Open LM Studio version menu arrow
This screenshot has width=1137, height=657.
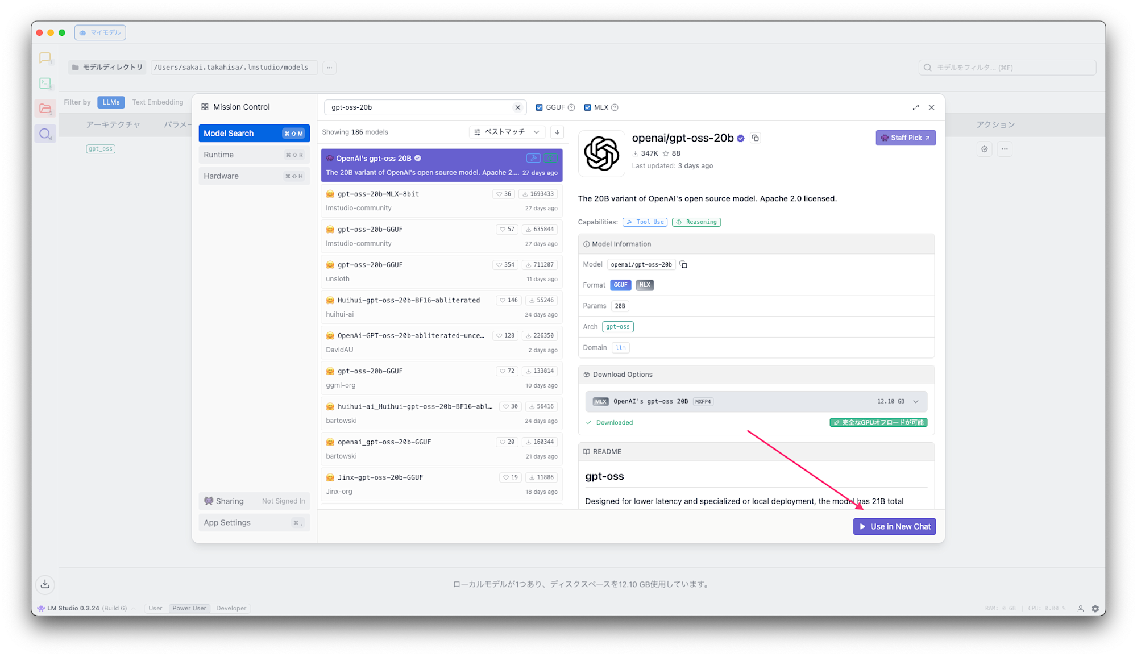133,608
